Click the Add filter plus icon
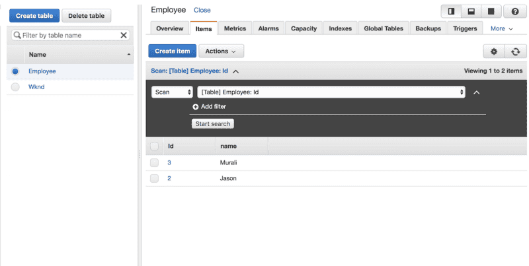 [196, 107]
